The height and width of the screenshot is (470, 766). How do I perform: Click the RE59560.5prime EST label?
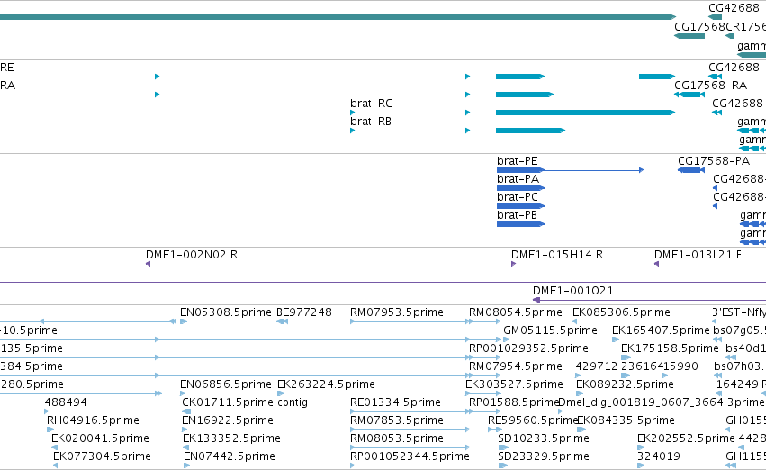533,420
